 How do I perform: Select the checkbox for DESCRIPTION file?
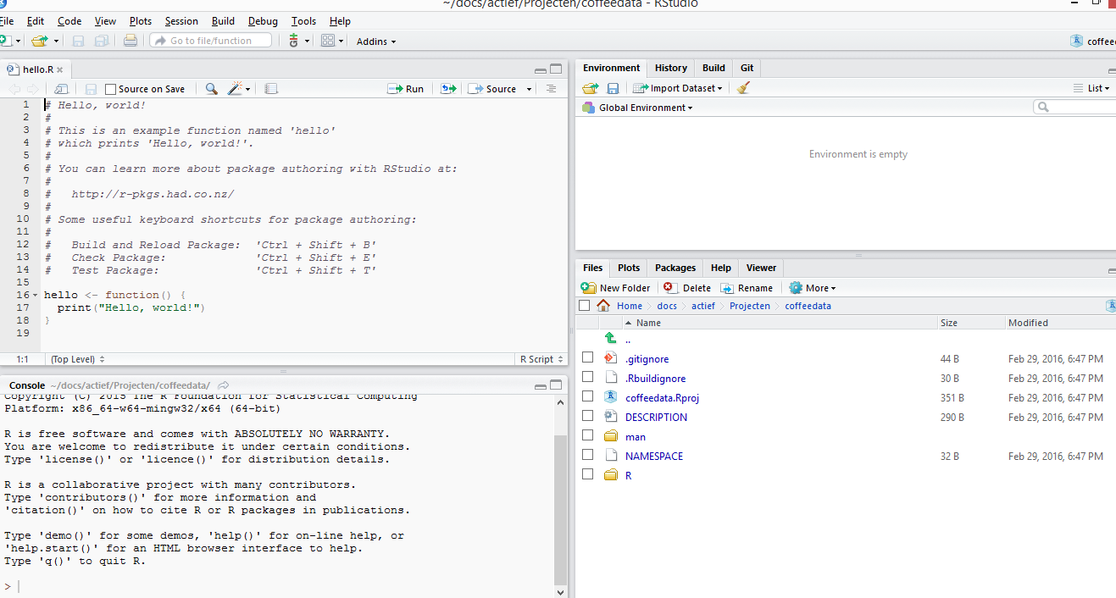[587, 417]
